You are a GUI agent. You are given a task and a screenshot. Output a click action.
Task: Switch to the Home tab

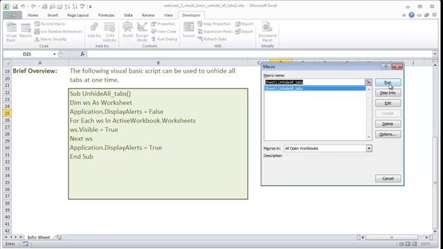click(x=33, y=15)
